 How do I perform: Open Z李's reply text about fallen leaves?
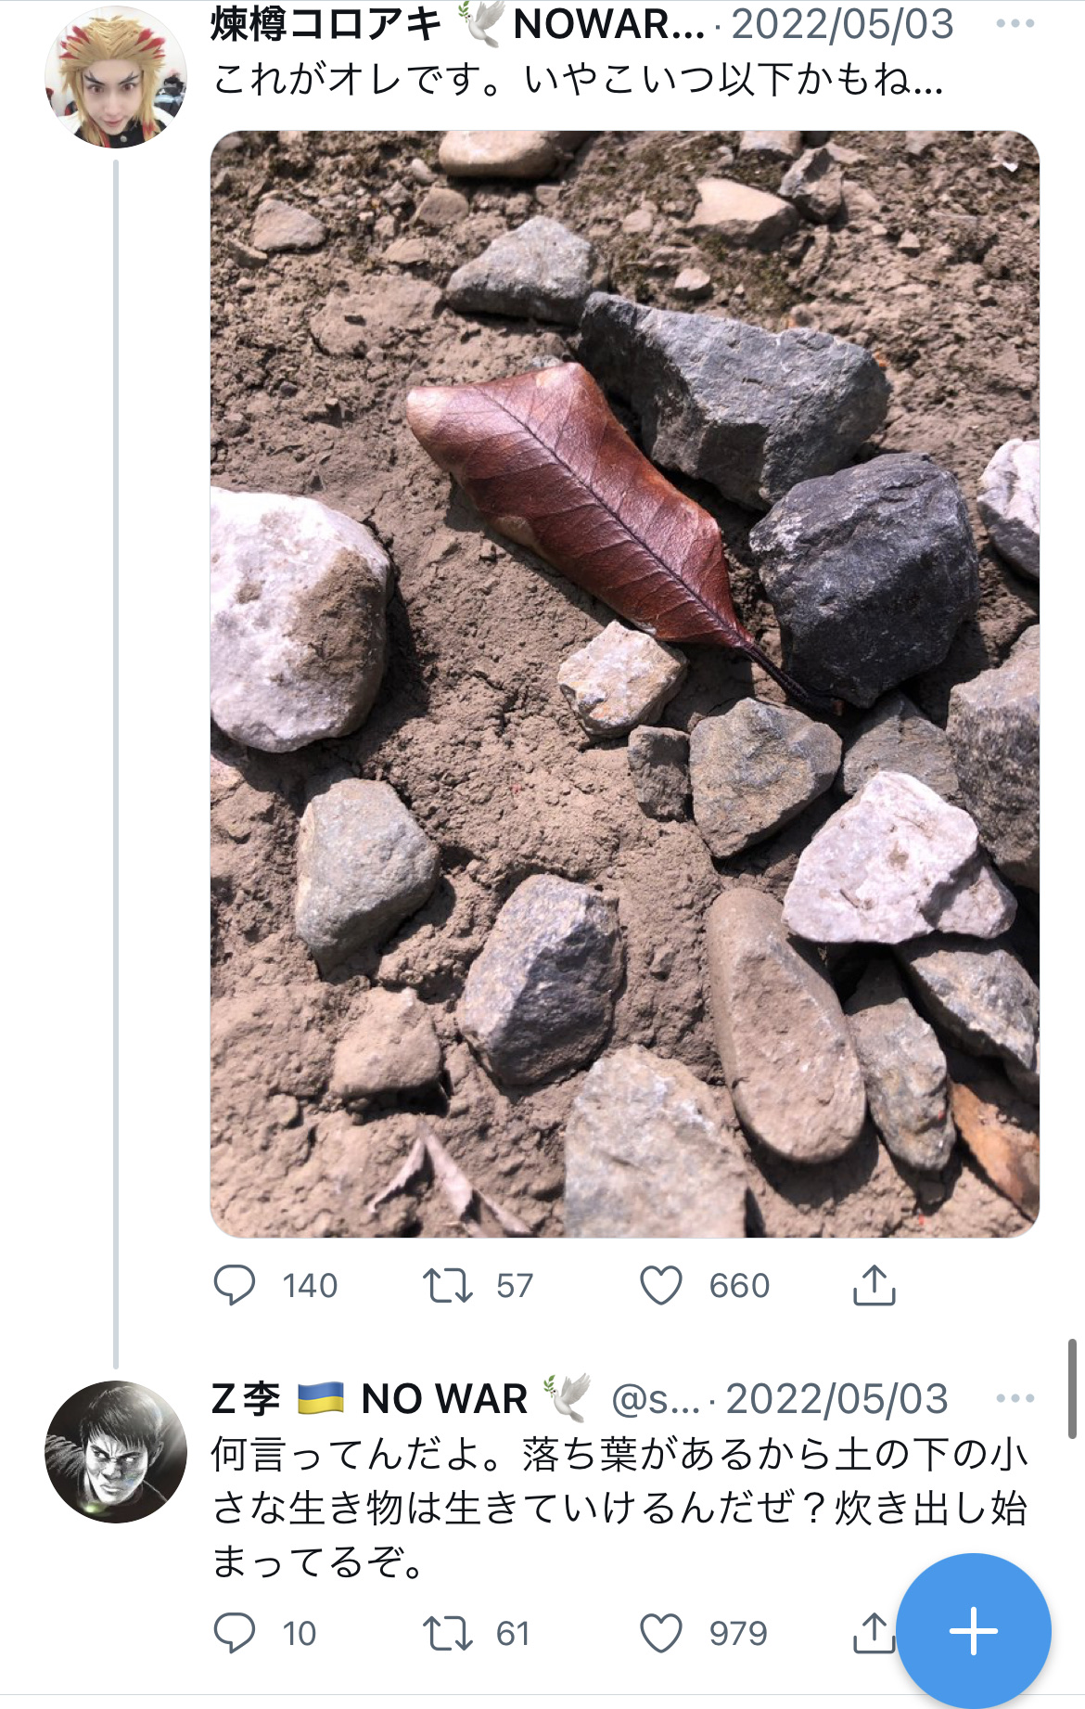click(x=619, y=1509)
